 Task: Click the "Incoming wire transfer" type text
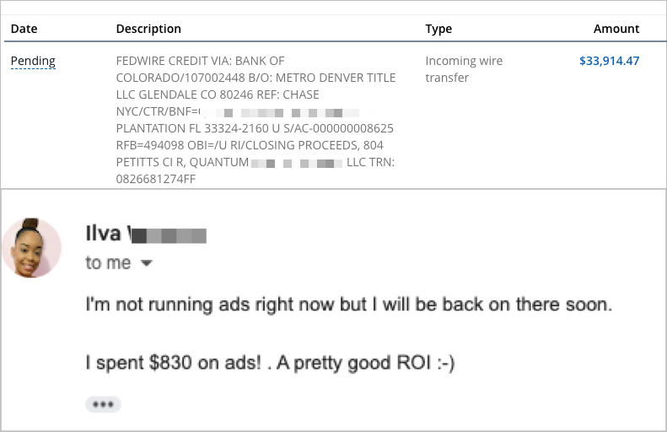point(464,69)
